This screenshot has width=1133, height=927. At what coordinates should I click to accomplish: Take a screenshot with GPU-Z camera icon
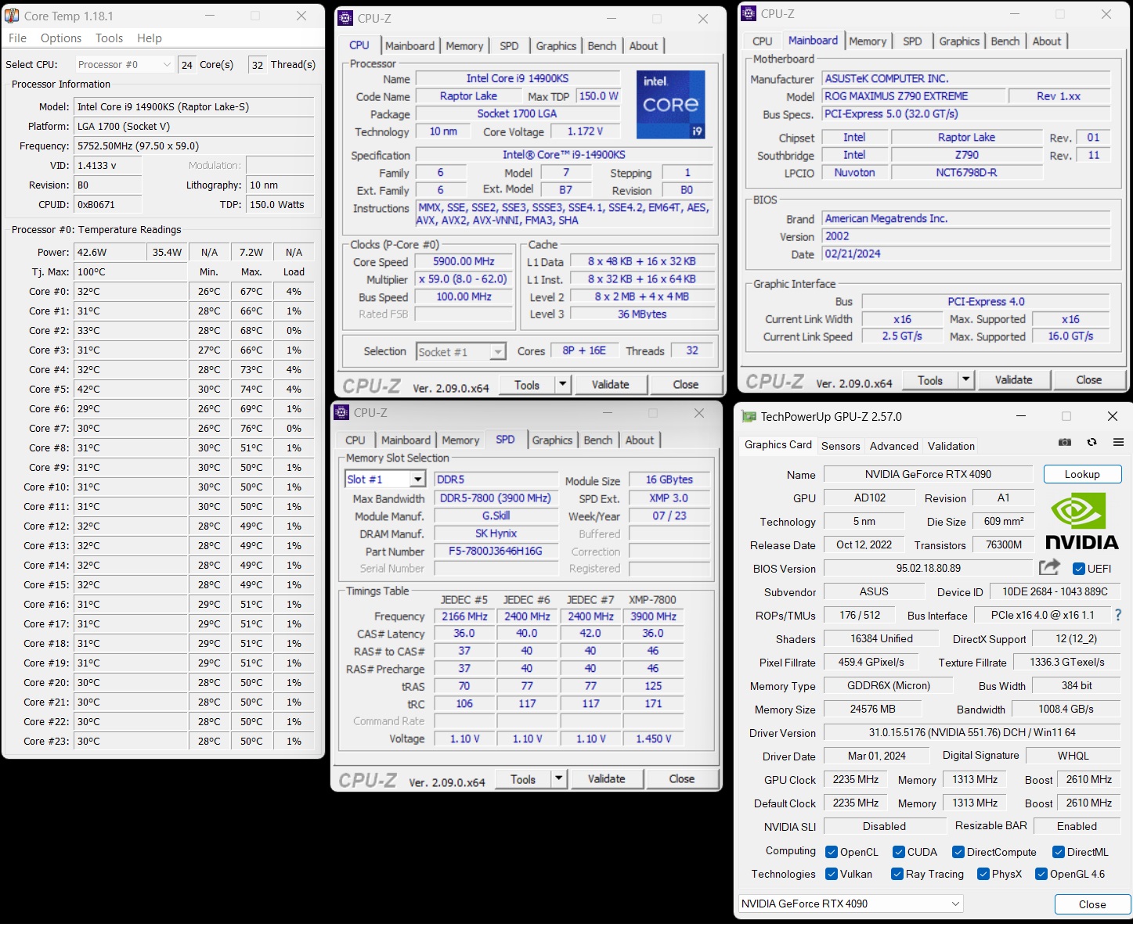[1065, 443]
